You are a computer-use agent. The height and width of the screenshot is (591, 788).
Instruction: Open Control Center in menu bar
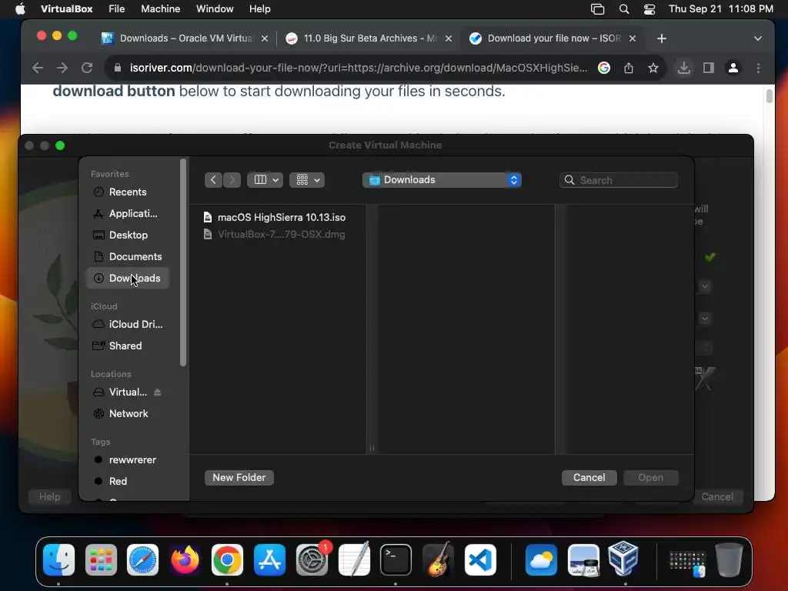pos(649,9)
